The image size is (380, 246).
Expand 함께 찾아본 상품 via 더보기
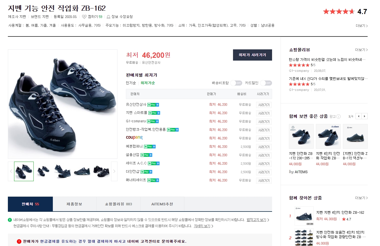pos(361,198)
